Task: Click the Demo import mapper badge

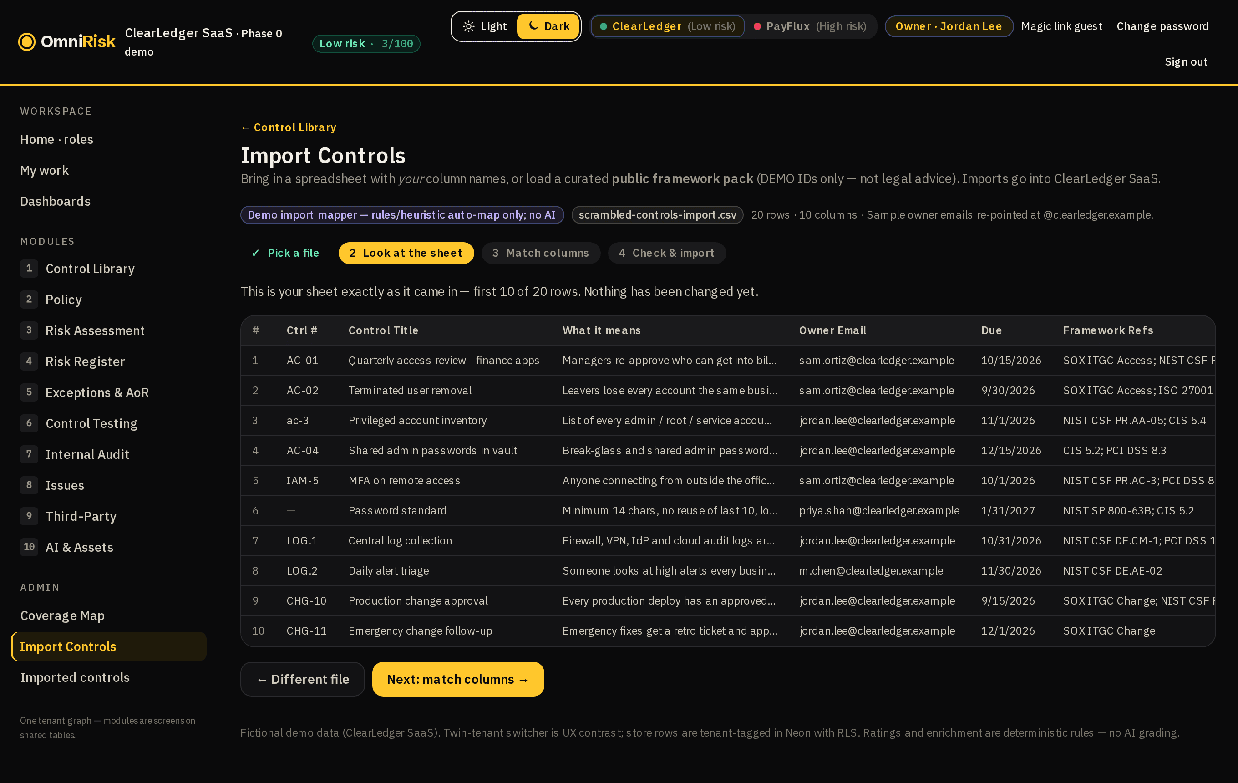Action: tap(402, 215)
